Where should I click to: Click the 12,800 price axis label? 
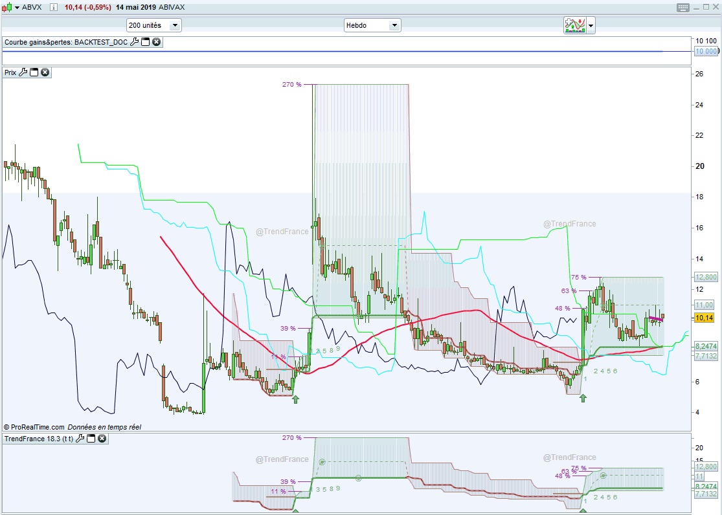click(706, 277)
